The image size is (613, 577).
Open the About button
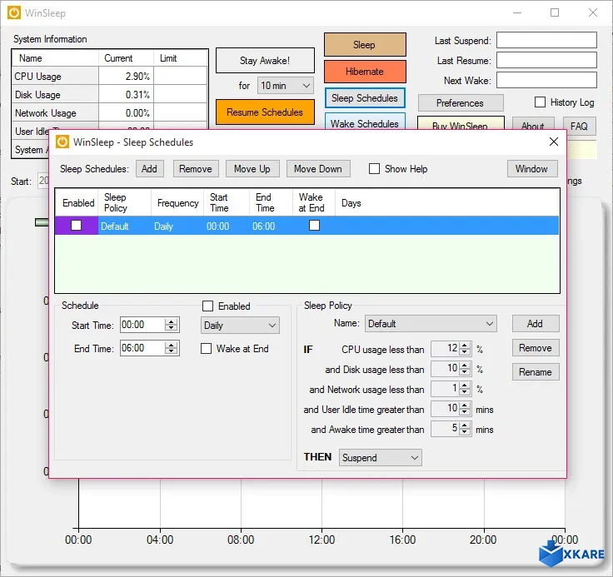pyautogui.click(x=533, y=125)
